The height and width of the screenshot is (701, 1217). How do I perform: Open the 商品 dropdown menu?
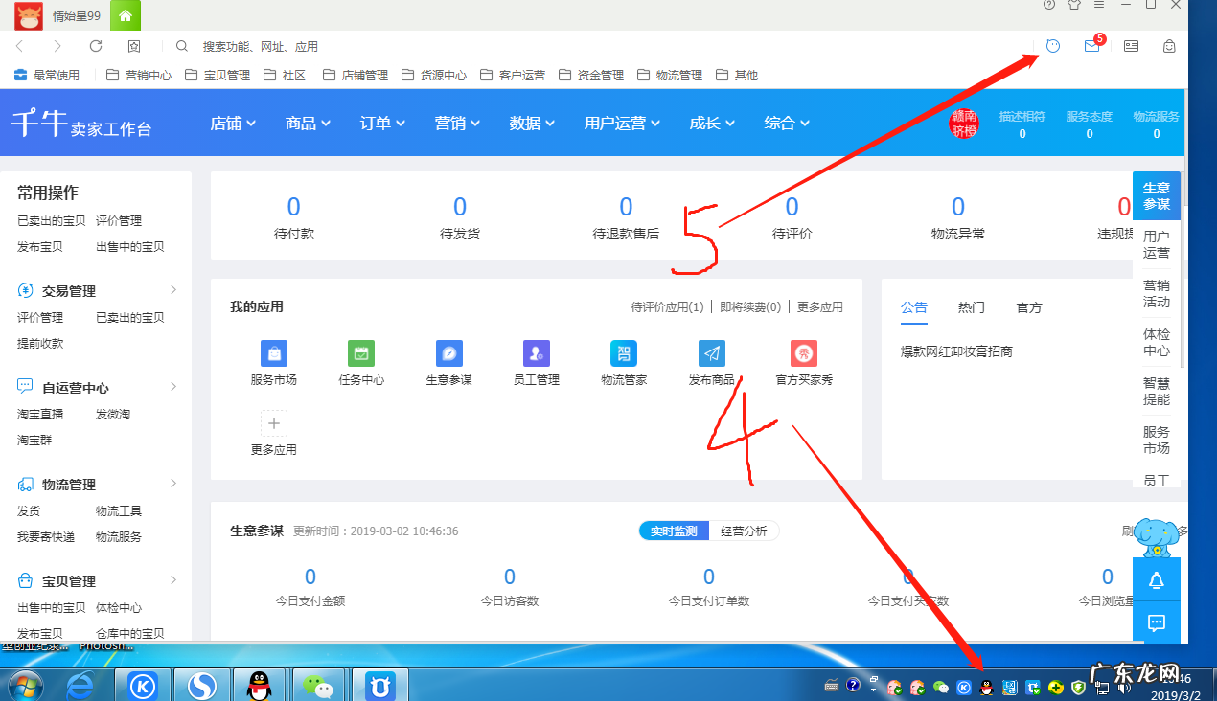click(x=307, y=123)
